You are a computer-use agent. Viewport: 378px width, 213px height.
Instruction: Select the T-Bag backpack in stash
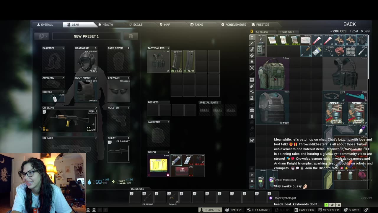click(272, 74)
